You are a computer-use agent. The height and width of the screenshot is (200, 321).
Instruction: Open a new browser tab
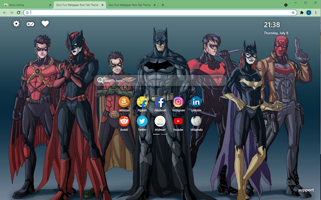click(x=163, y=5)
